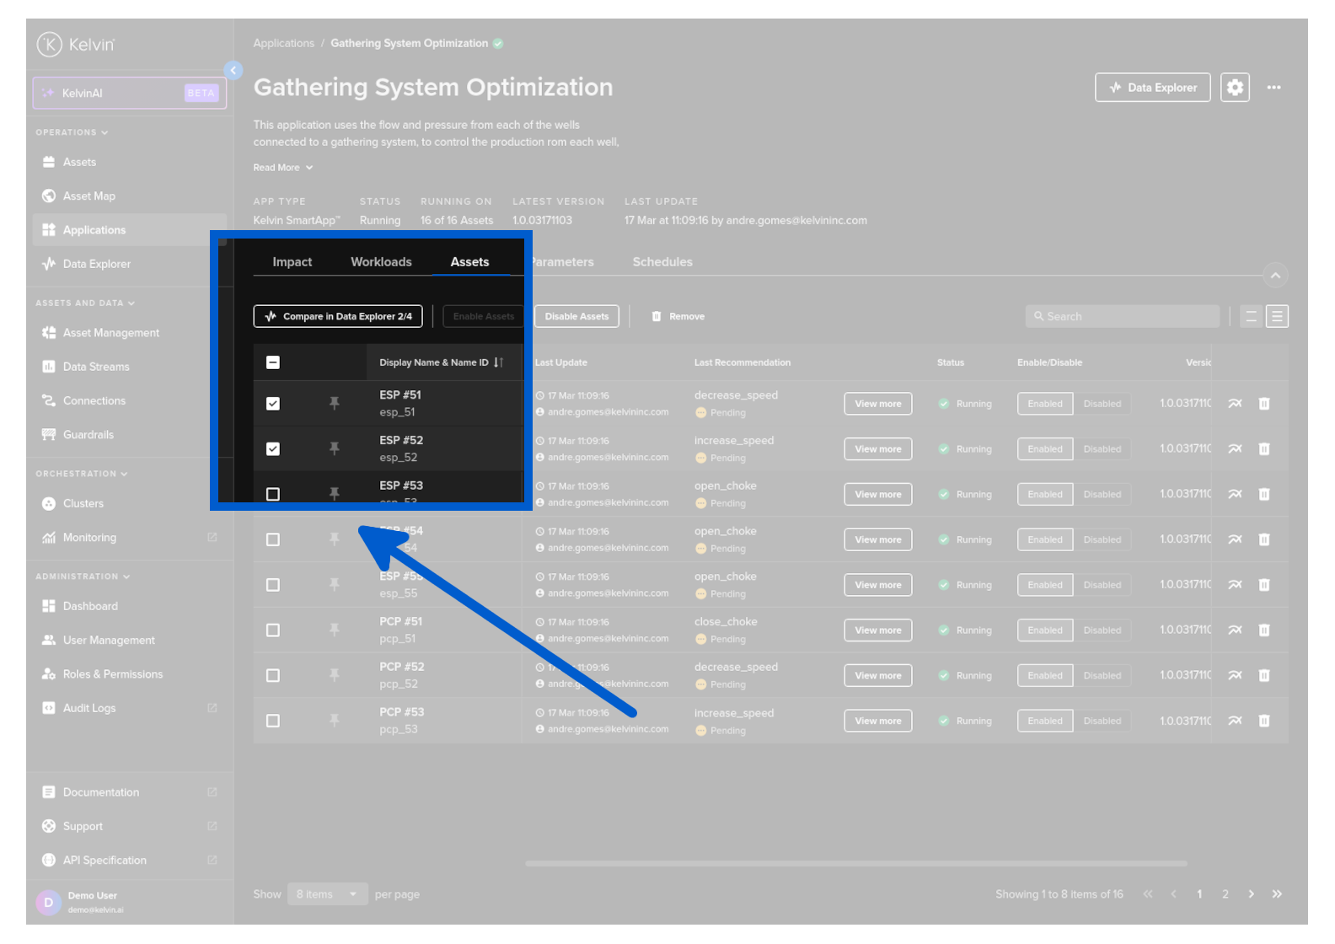1335x944 pixels.
Task: Expand the Read More description
Action: point(283,168)
